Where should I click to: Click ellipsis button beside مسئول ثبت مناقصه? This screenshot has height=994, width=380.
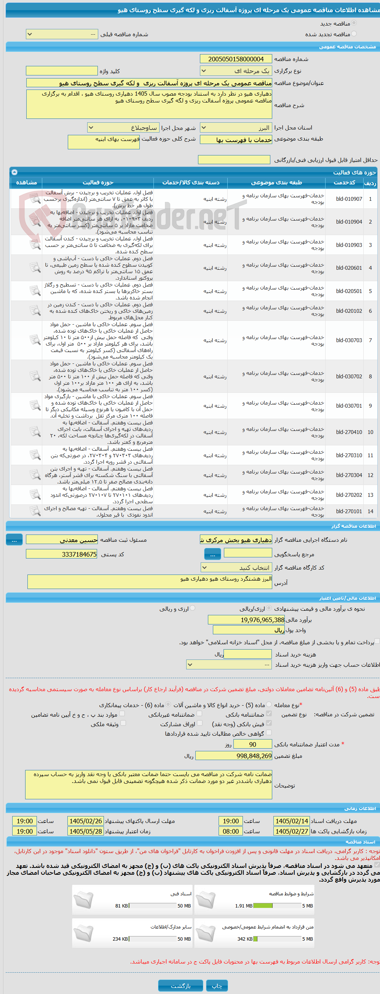pyautogui.click(x=14, y=540)
